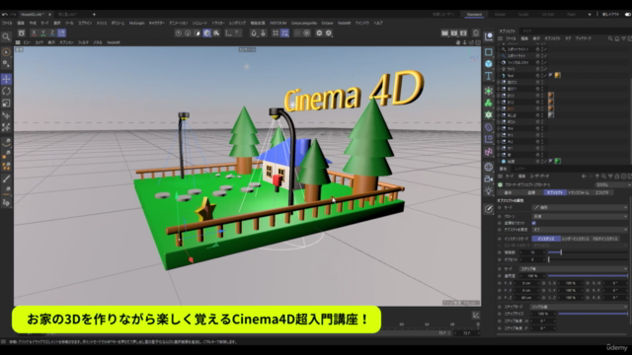632x355 pixels.
Task: Expand the ポスト object group
Action: (x=499, y=121)
